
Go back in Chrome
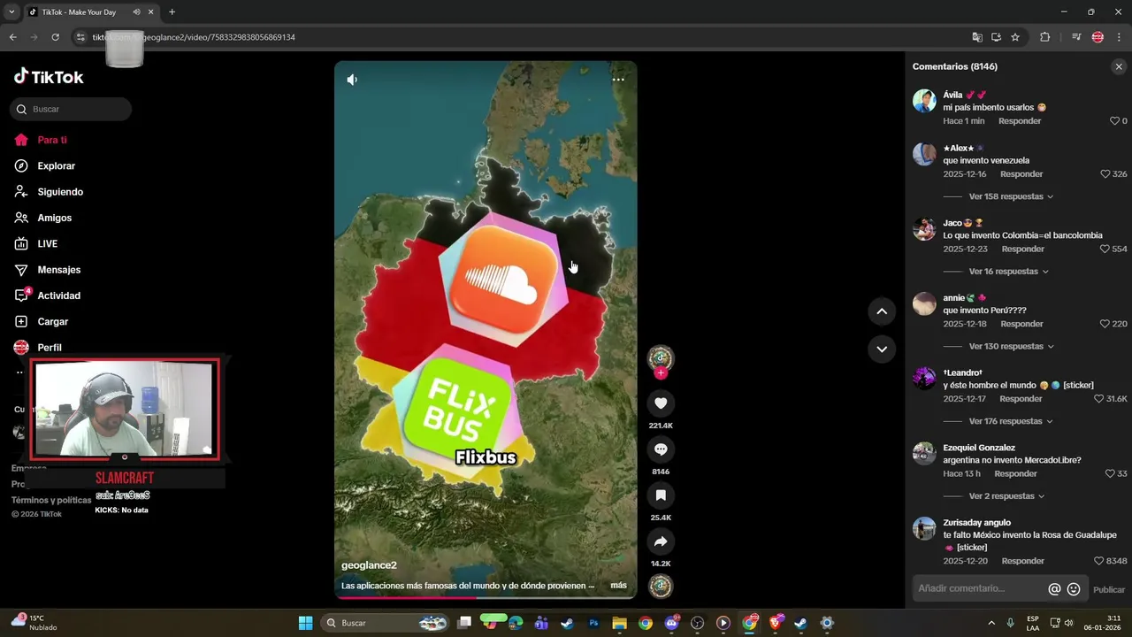[13, 37]
